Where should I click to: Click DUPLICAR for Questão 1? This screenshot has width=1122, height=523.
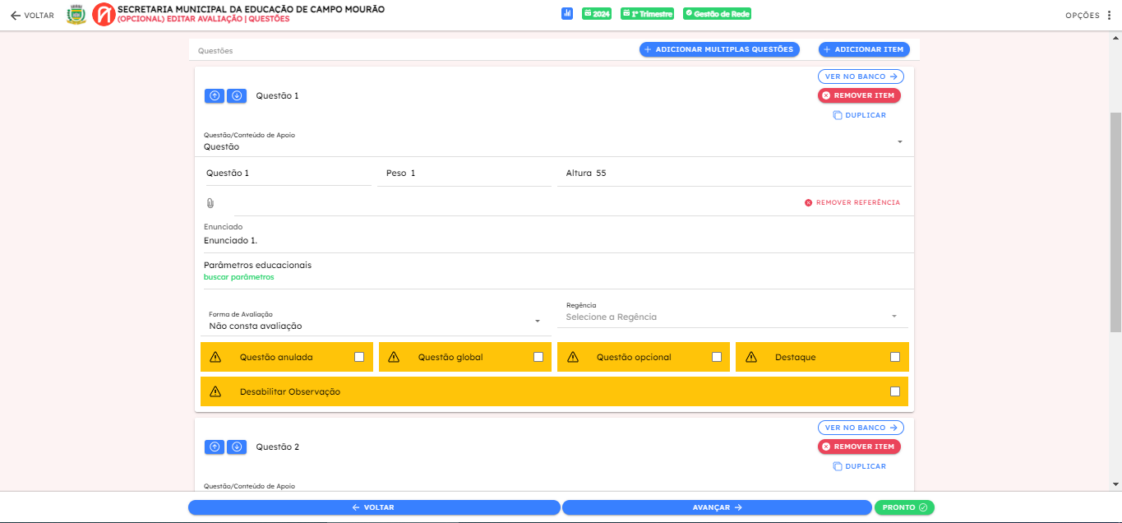[x=860, y=115]
